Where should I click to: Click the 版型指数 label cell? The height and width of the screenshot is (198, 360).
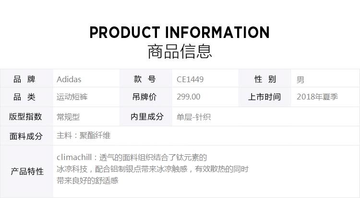[26, 116]
